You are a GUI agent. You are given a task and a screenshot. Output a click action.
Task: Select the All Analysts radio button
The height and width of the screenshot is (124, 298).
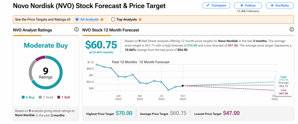(x=77, y=19)
